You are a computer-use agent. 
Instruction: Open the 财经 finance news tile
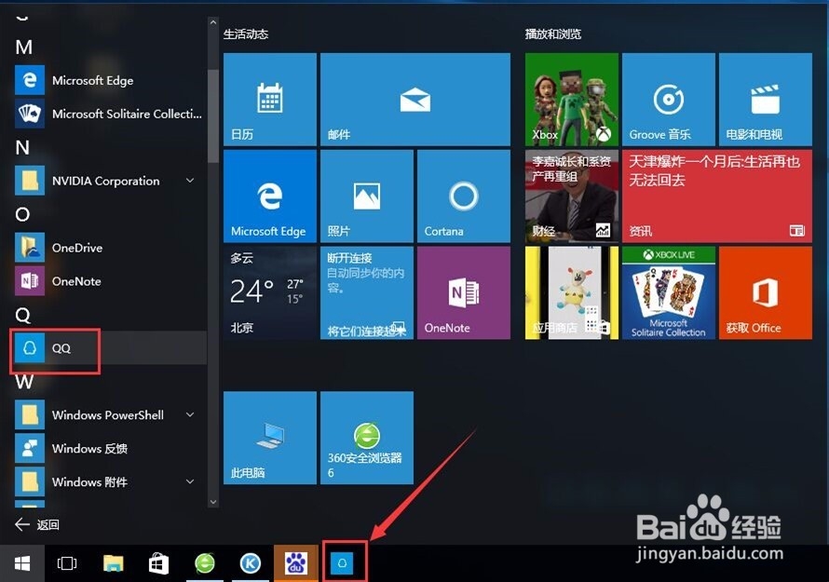[x=572, y=196]
